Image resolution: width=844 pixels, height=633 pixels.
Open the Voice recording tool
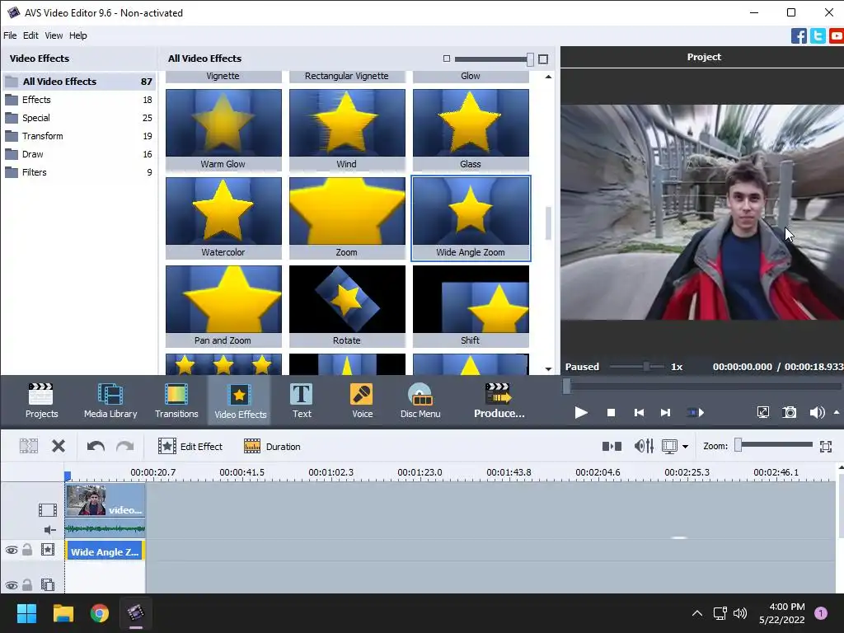[x=362, y=401]
